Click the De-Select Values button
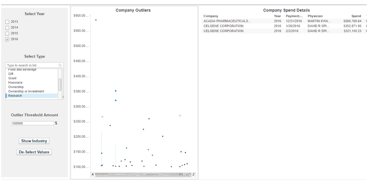Image resolution: width=376 pixels, height=185 pixels. tap(35, 152)
